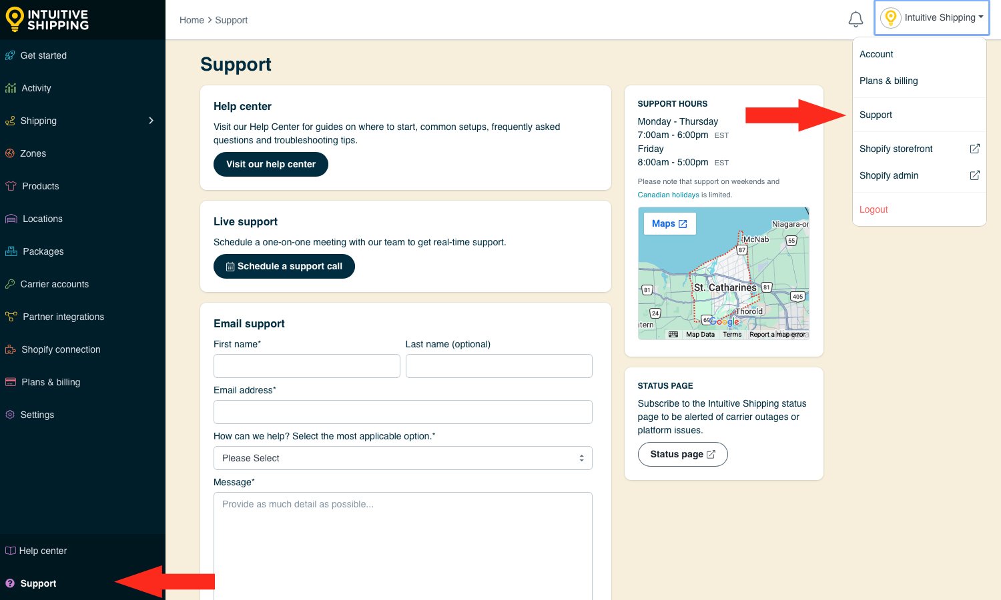Screen dimensions: 1001x600
Task: Click the Activity chart icon
Action: [11, 88]
